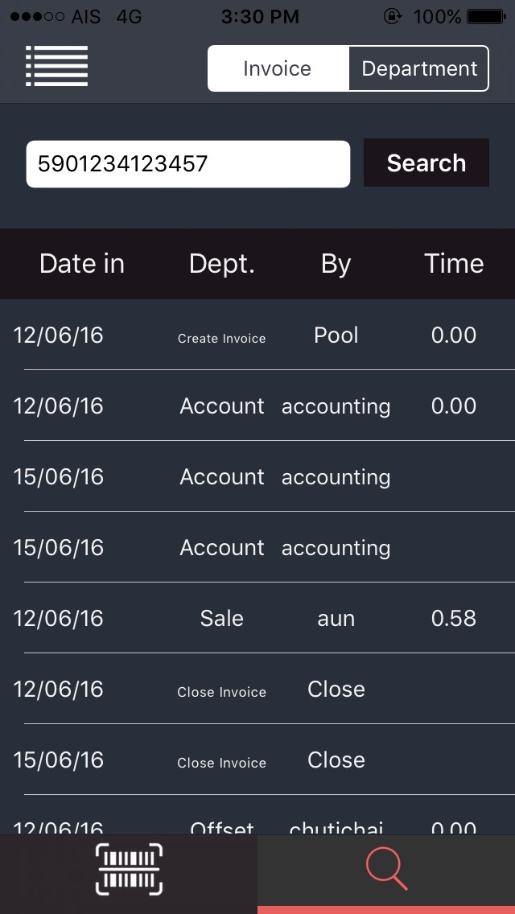Viewport: 515px width, 914px height.
Task: Select the Create Invoice row by Pool
Action: click(257, 336)
